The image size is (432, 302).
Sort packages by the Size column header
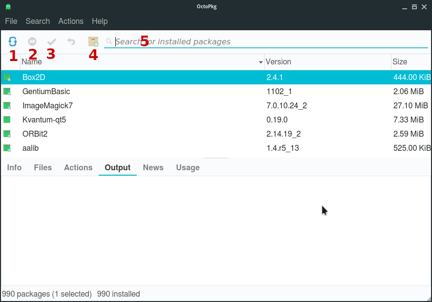pos(411,61)
